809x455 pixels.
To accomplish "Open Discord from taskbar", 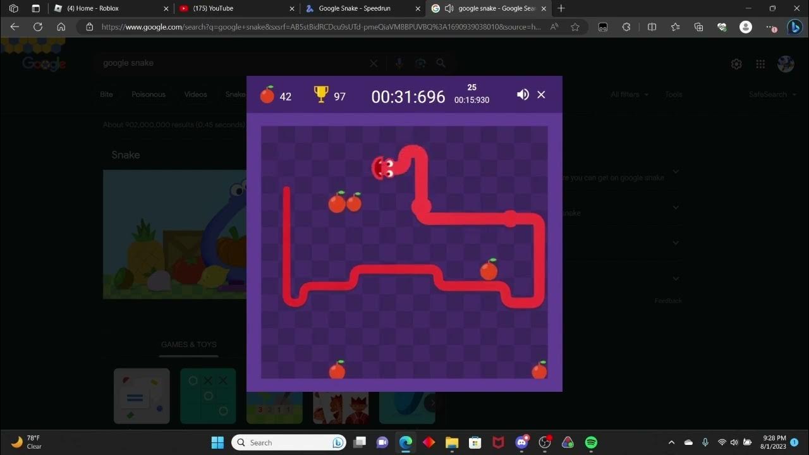I will pyautogui.click(x=522, y=442).
